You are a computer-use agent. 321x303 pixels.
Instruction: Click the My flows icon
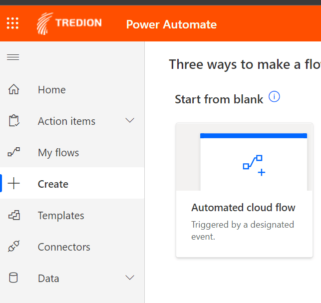tap(14, 153)
